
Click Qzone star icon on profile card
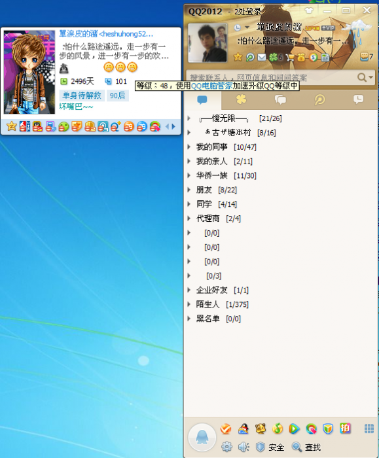click(12, 126)
